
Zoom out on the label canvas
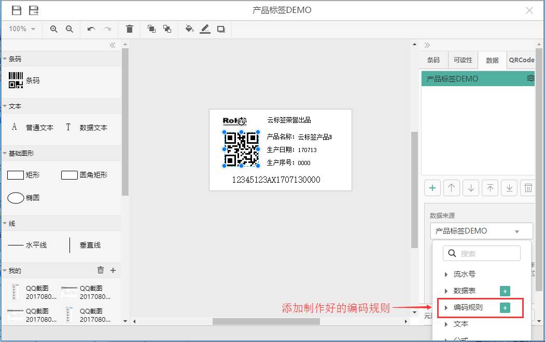(x=69, y=29)
